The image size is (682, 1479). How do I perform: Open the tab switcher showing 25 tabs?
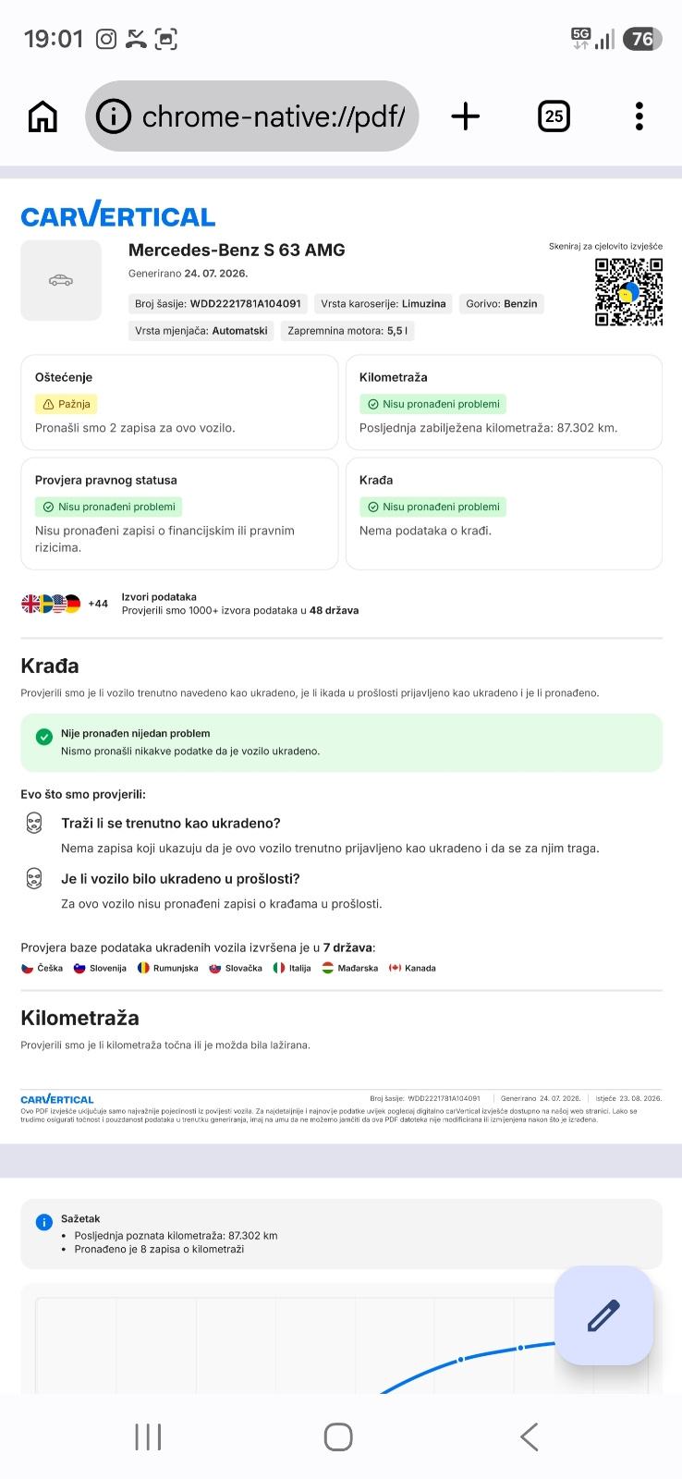click(x=554, y=116)
